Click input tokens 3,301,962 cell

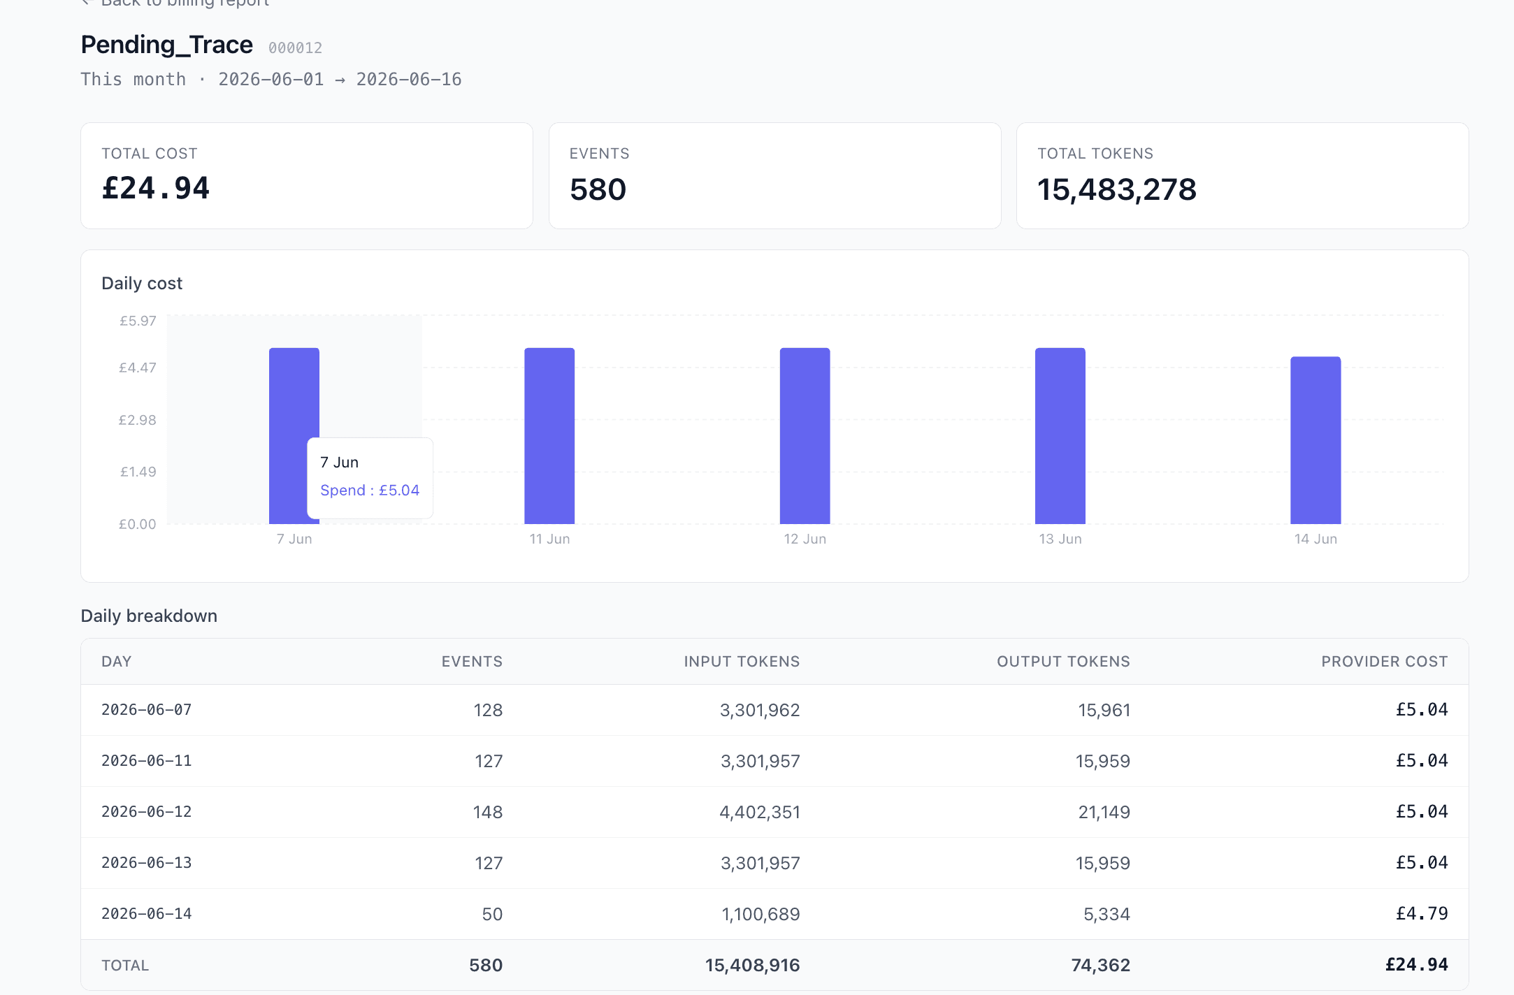760,710
